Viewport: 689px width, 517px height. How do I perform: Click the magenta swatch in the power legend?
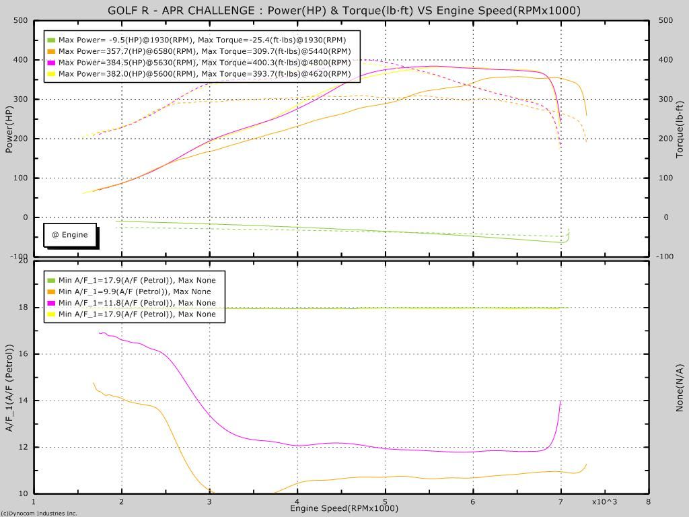click(51, 63)
